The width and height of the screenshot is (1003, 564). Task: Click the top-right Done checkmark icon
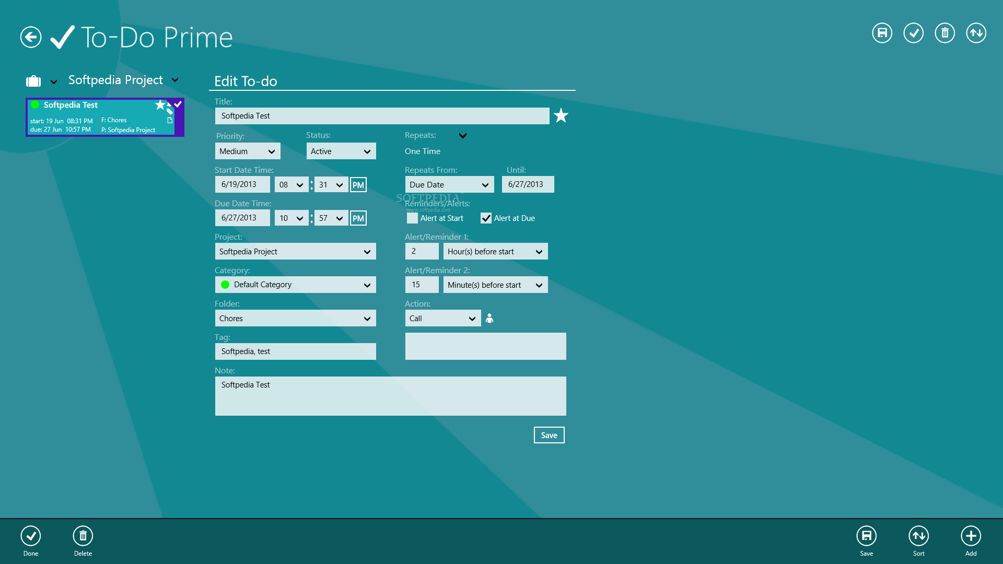click(913, 33)
